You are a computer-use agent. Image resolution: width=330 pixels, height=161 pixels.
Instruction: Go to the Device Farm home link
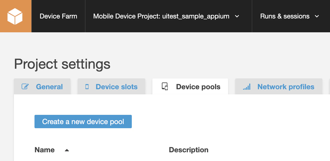pyautogui.click(x=58, y=16)
